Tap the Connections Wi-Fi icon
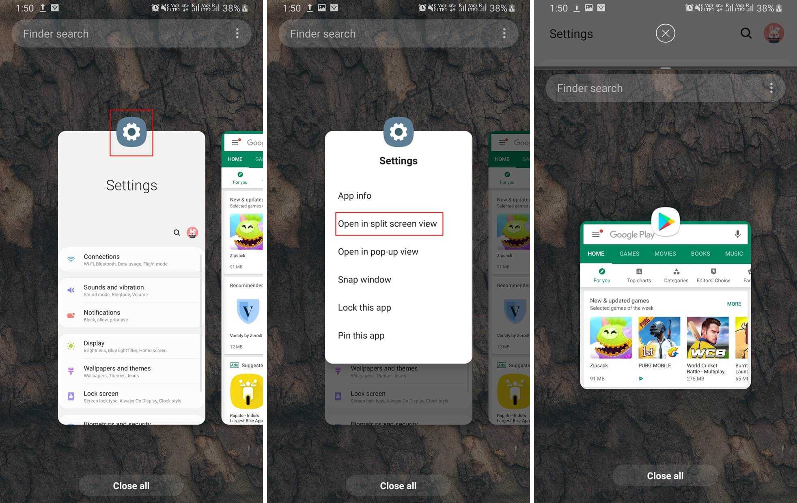This screenshot has width=797, height=503. (x=71, y=259)
